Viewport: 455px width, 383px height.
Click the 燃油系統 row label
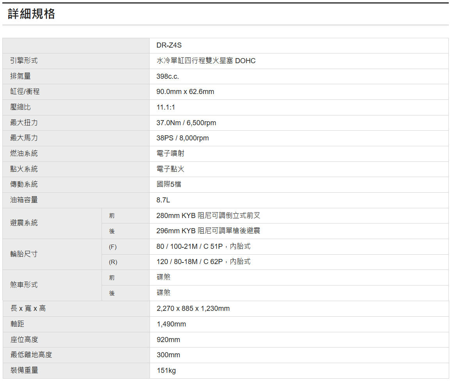click(24, 154)
